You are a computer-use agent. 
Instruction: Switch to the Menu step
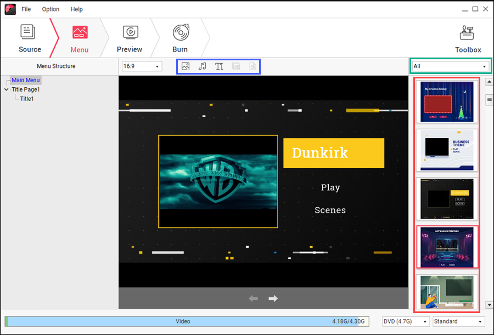pos(80,39)
